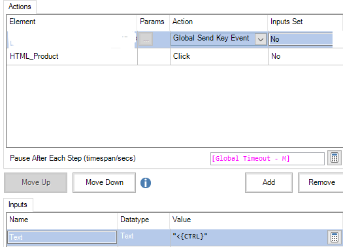The height and width of the screenshot is (247, 343).
Task: Select the Actions tab
Action: tap(20, 7)
